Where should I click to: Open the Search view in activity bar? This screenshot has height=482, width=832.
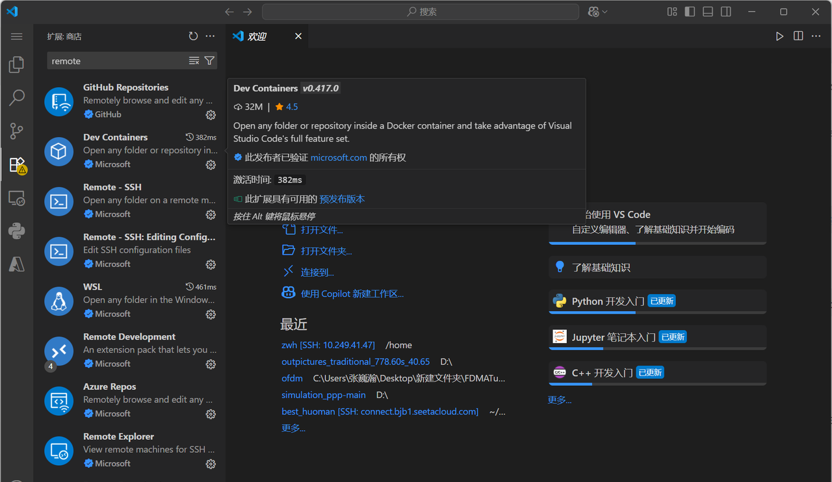17,98
